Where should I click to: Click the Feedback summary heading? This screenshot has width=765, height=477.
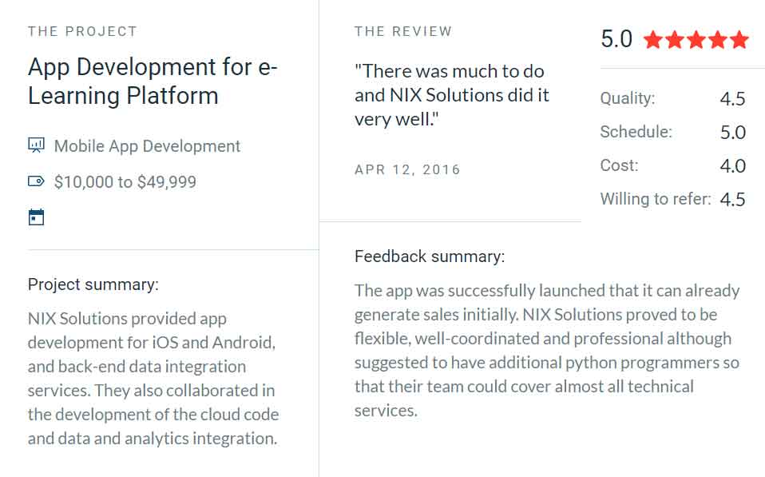(x=430, y=256)
